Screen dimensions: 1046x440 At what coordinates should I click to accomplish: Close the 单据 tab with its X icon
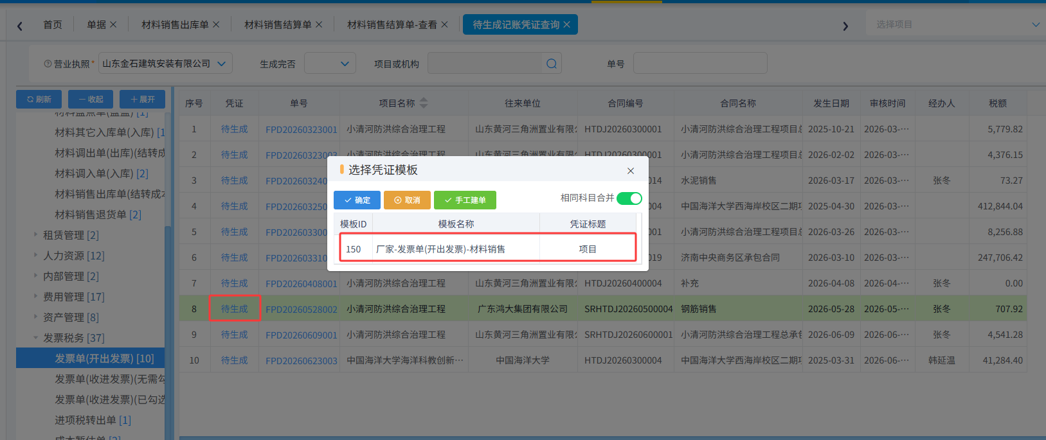click(x=113, y=24)
